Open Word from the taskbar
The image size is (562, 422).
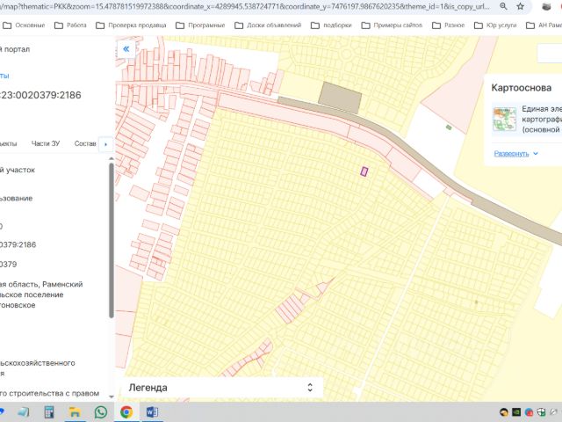pos(151,411)
